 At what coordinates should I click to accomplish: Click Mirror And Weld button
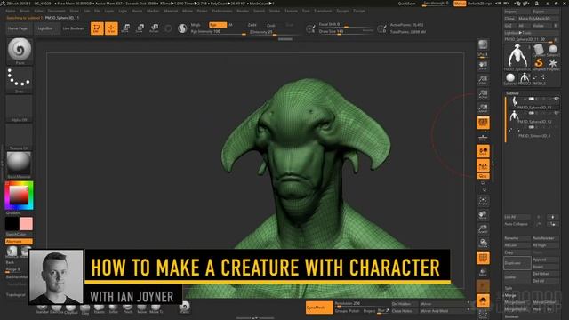click(444, 311)
